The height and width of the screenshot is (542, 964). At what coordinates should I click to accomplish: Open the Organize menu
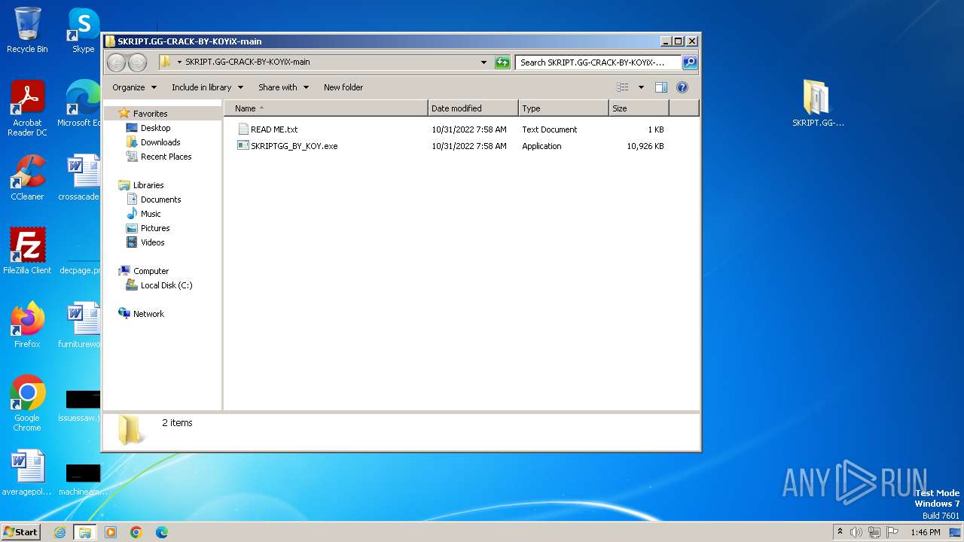pos(134,87)
